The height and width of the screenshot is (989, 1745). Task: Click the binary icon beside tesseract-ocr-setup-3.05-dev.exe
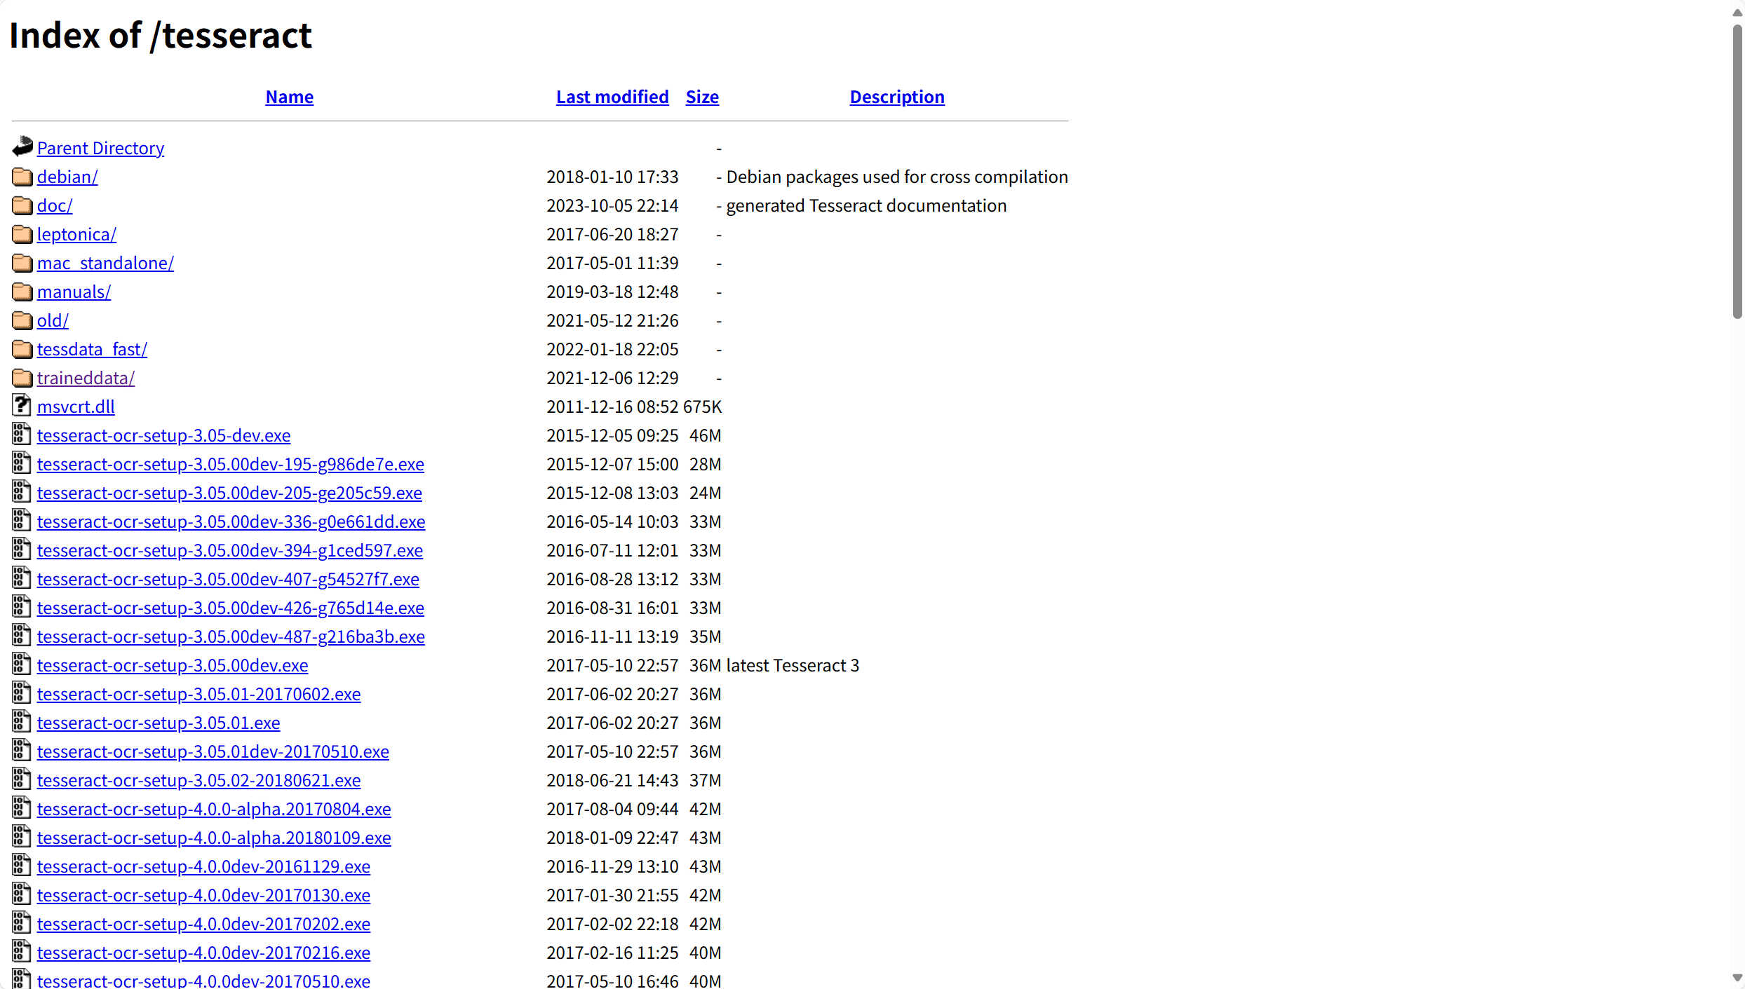point(22,435)
